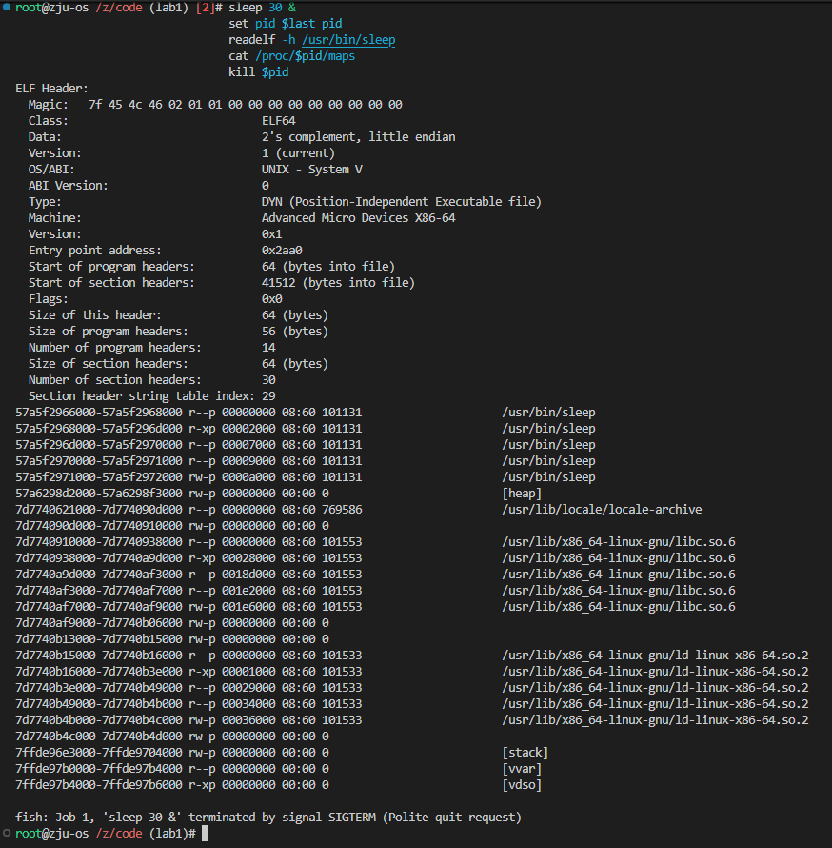832x848 pixels.
Task: Click '41512 (bytes into file)' section headers value
Action: (338, 283)
